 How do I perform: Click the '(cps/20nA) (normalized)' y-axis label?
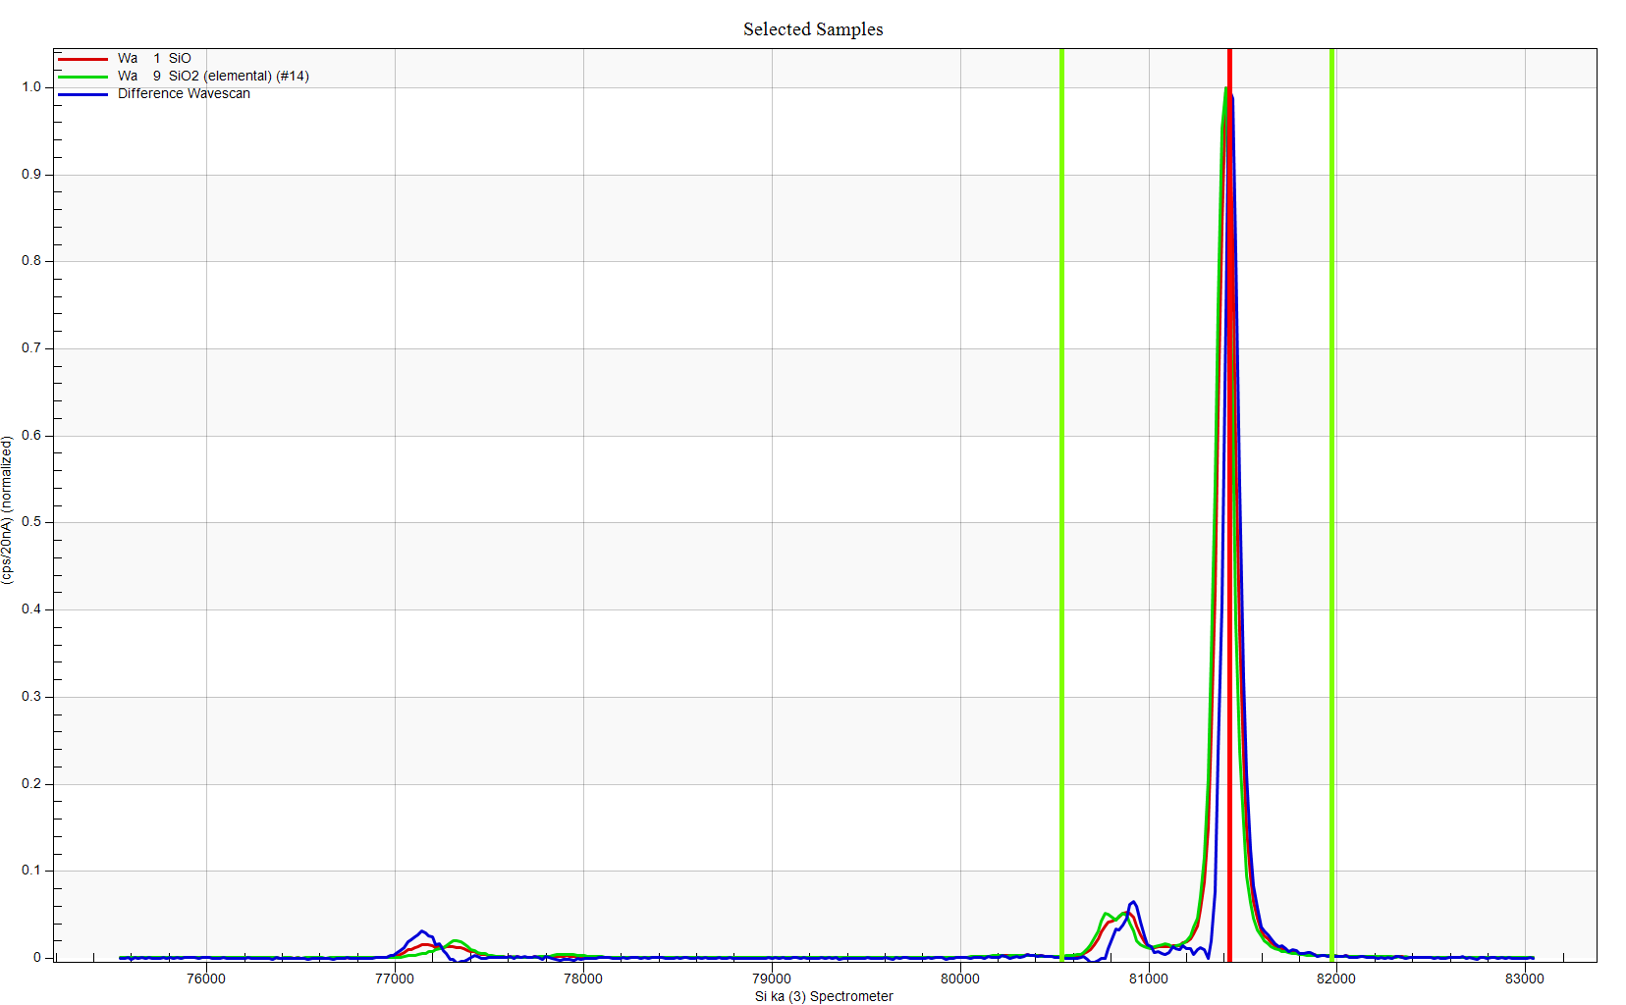tap(8, 510)
